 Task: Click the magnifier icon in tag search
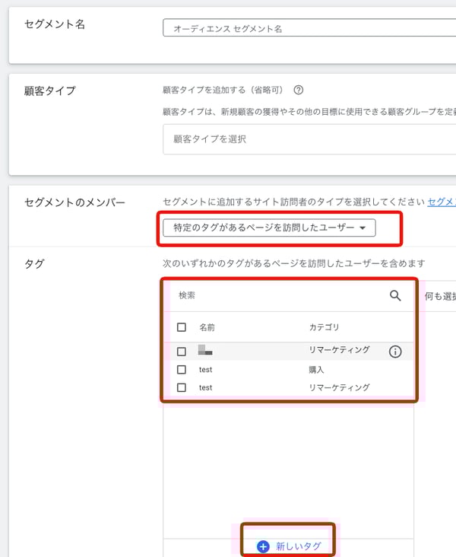pos(395,296)
